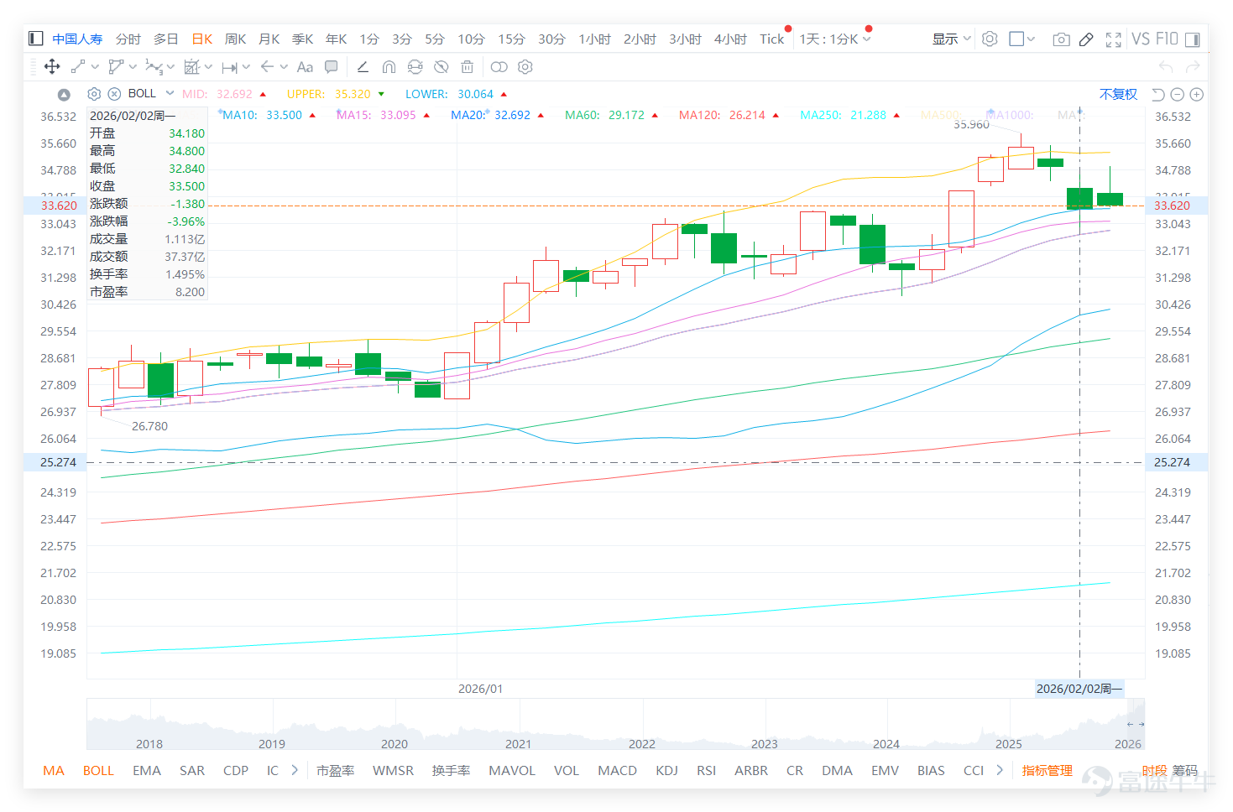Switch to 分时 intraday view
Viewport: 1233px width, 812px height.
128,39
